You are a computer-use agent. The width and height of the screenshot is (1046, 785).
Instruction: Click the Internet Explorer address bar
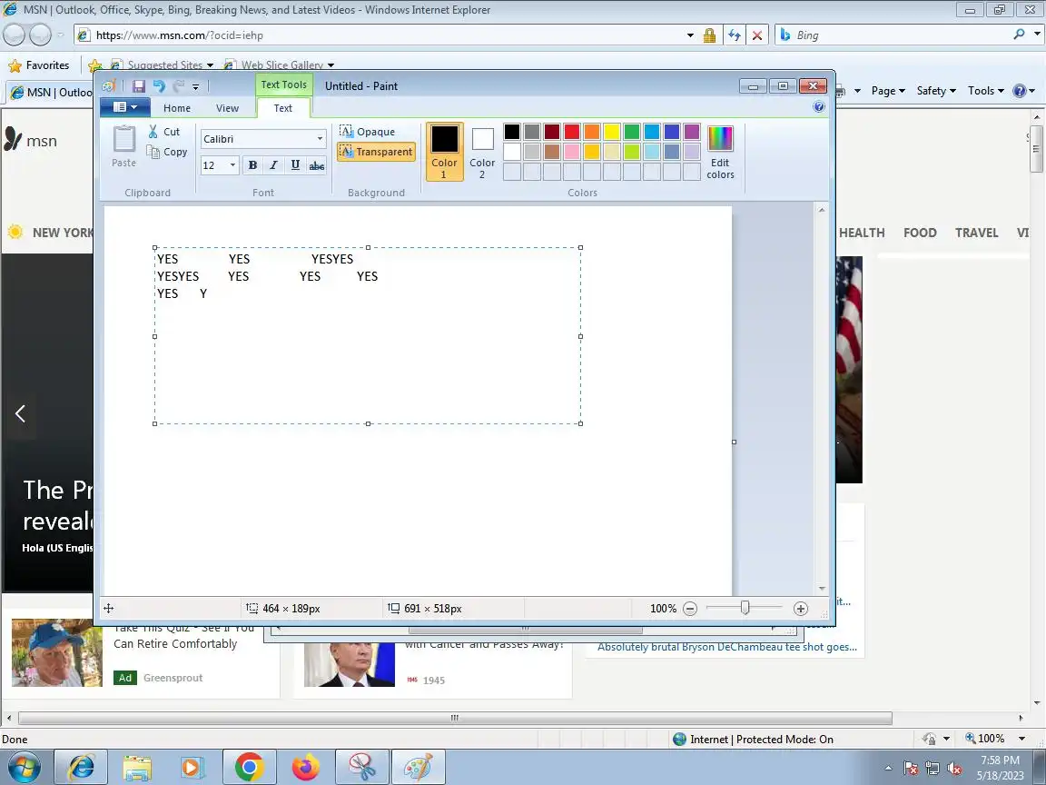point(387,35)
